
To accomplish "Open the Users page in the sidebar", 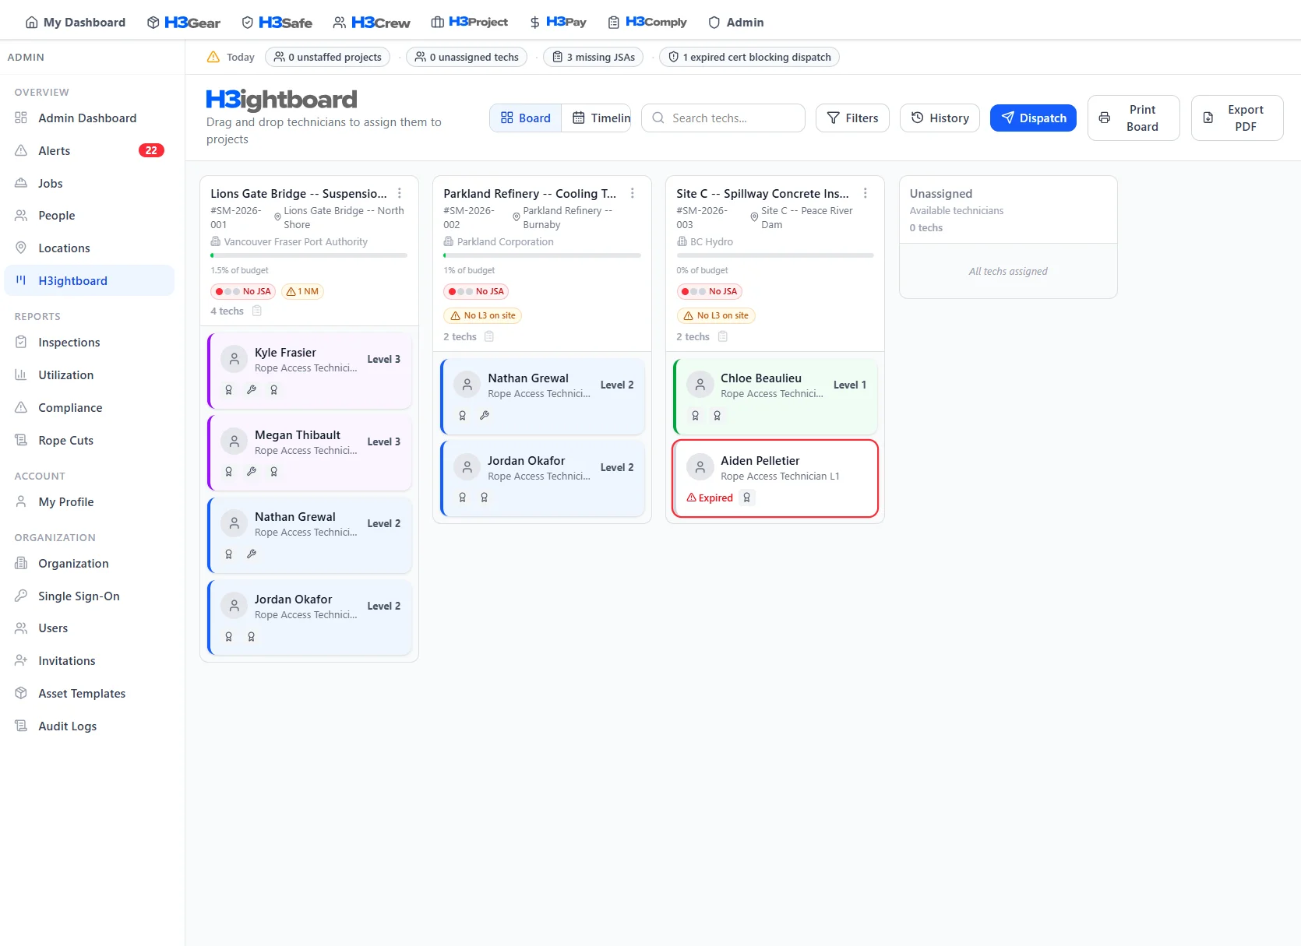I will tap(90, 628).
